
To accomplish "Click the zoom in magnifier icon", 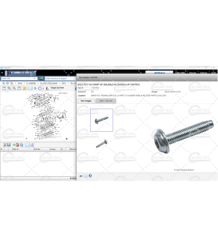I will tap(9, 88).
